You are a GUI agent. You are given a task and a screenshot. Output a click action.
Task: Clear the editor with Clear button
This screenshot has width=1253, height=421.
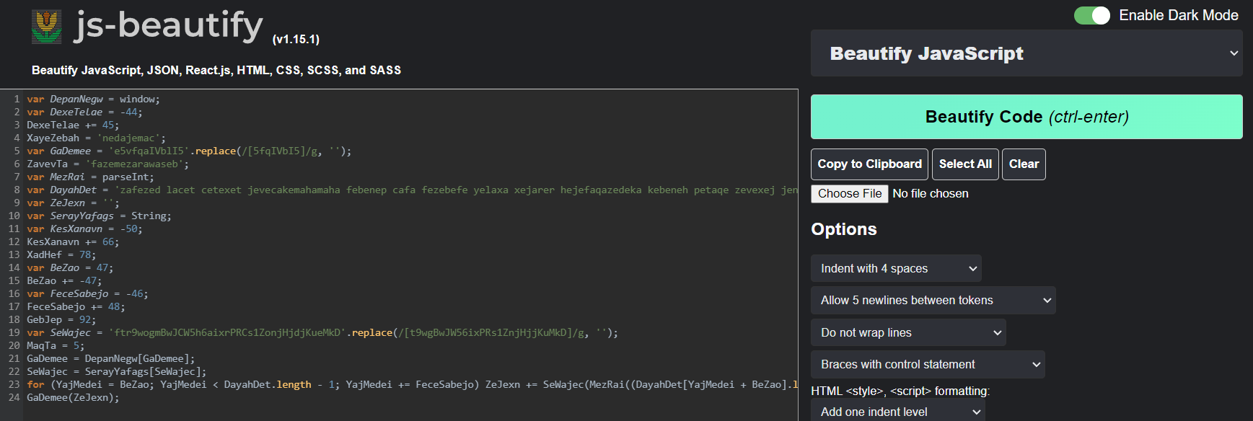[1024, 164]
